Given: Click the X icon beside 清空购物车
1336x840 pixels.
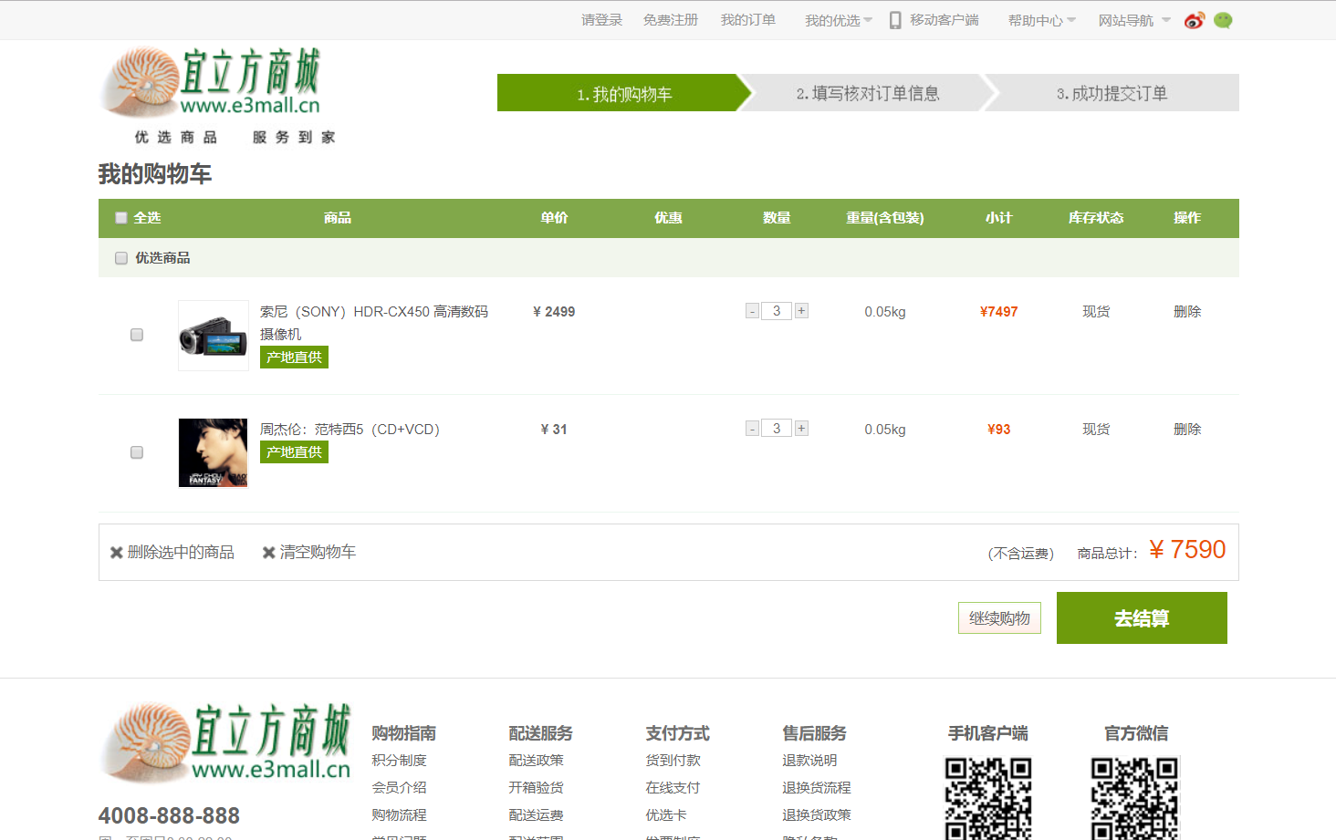Looking at the screenshot, I should pos(268,551).
